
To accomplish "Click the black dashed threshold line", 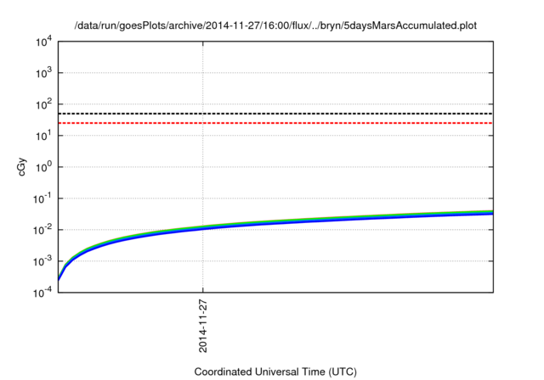I will pyautogui.click(x=275, y=114).
